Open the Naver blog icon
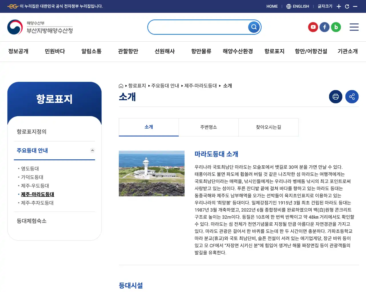The width and height of the screenshot is (366, 292). point(336,27)
